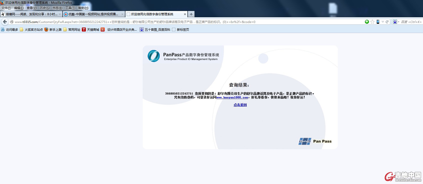Open the 文件(F) menu
The image size is (423, 184).
6,8
